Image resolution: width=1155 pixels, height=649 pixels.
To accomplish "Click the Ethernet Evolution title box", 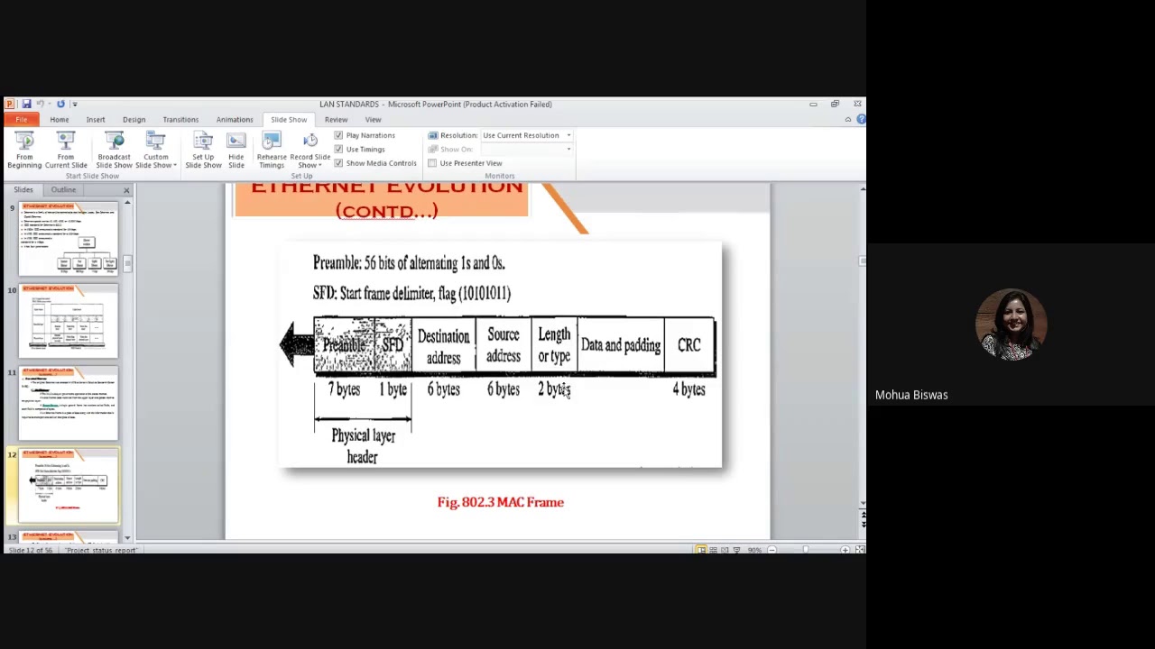I will [x=382, y=200].
